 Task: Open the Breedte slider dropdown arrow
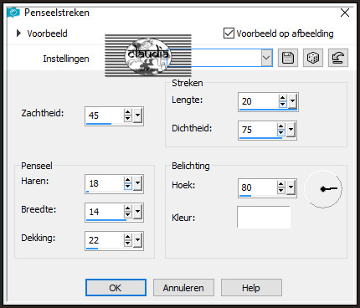(137, 212)
